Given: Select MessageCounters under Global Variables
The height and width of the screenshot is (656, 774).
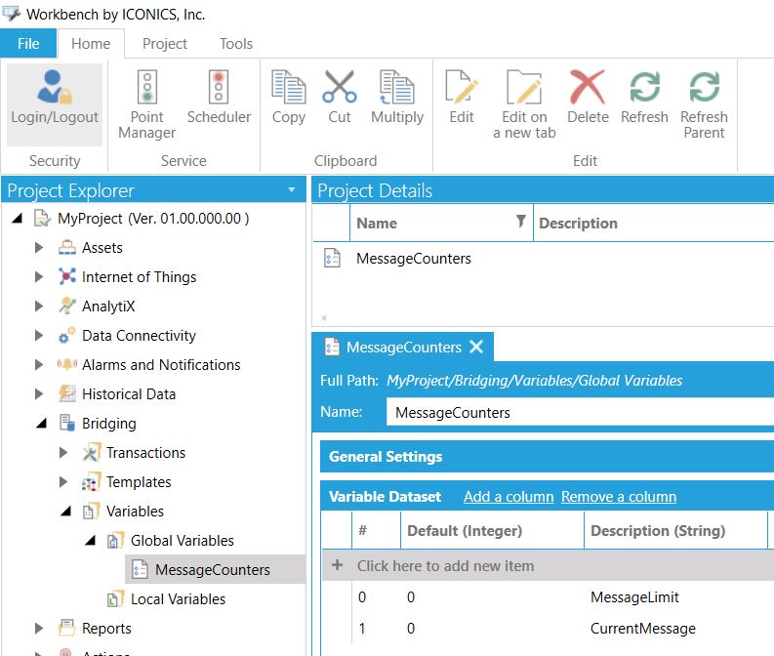Looking at the screenshot, I should click(212, 570).
